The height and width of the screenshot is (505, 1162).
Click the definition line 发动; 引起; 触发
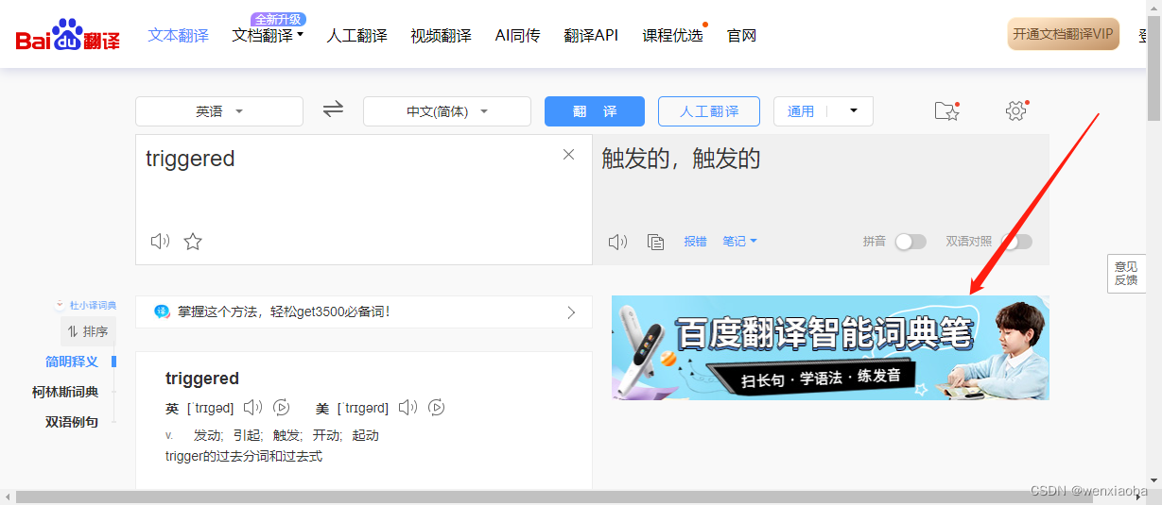pos(286,436)
